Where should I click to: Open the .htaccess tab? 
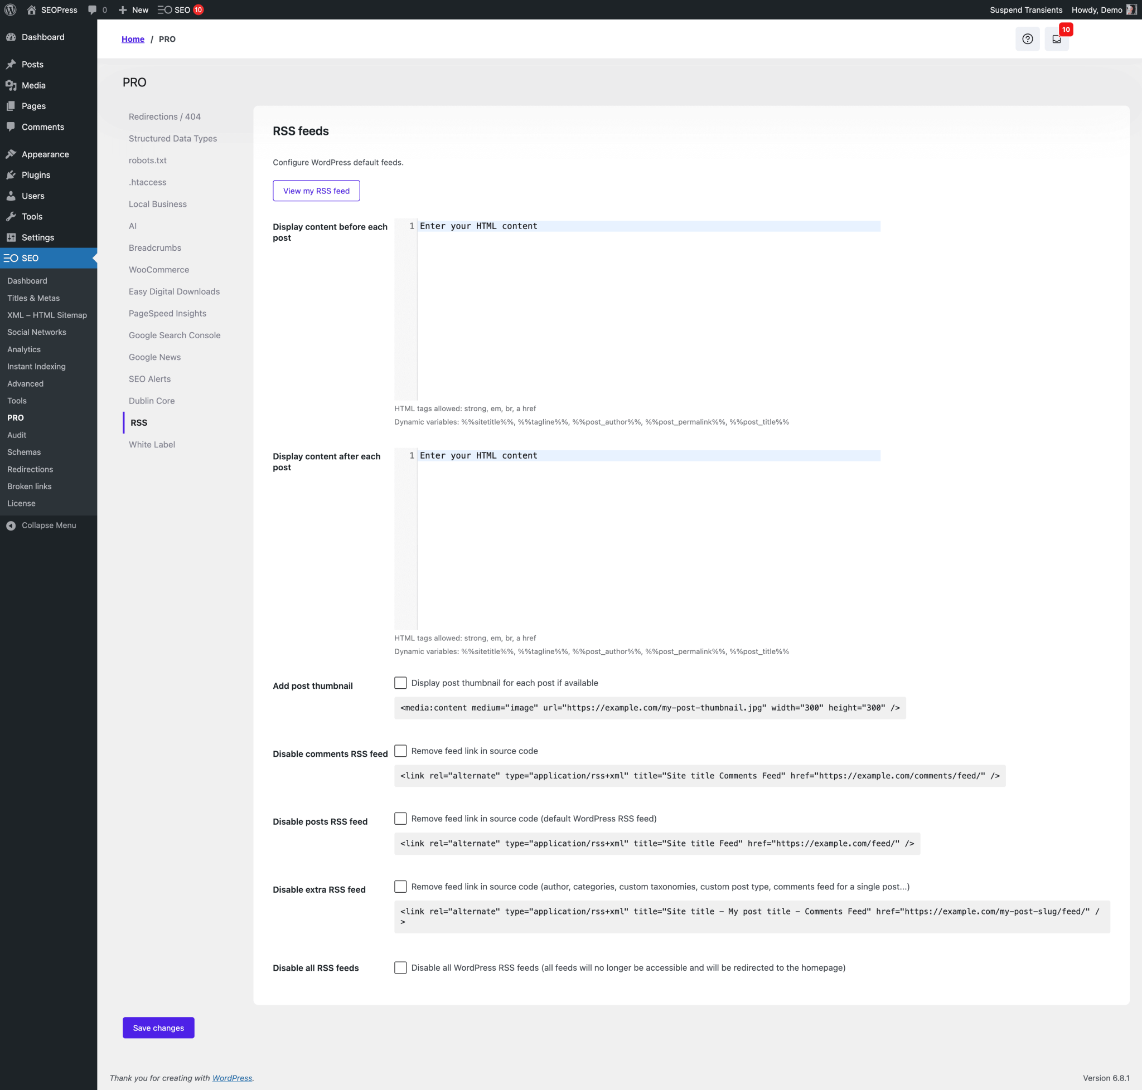pos(148,182)
